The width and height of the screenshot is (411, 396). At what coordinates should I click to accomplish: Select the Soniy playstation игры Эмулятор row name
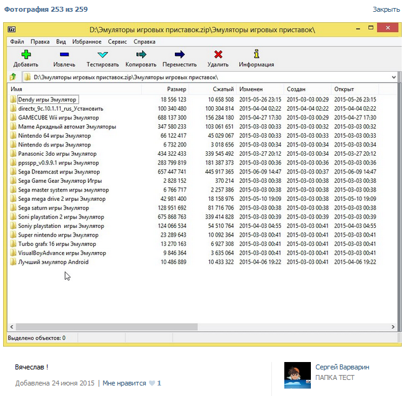coord(61,226)
